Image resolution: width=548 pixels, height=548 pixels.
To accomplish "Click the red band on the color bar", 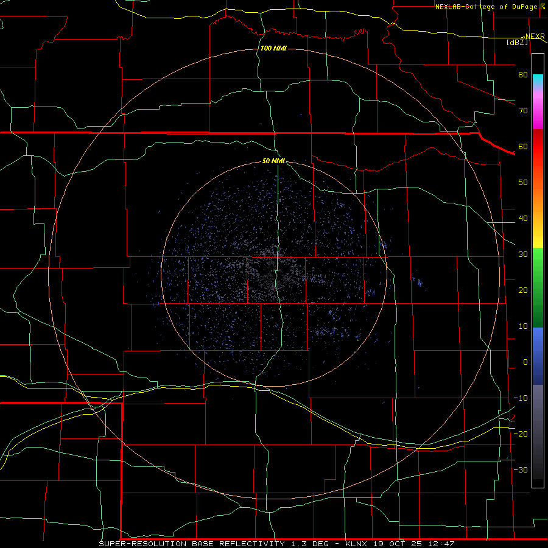I will 538,147.
